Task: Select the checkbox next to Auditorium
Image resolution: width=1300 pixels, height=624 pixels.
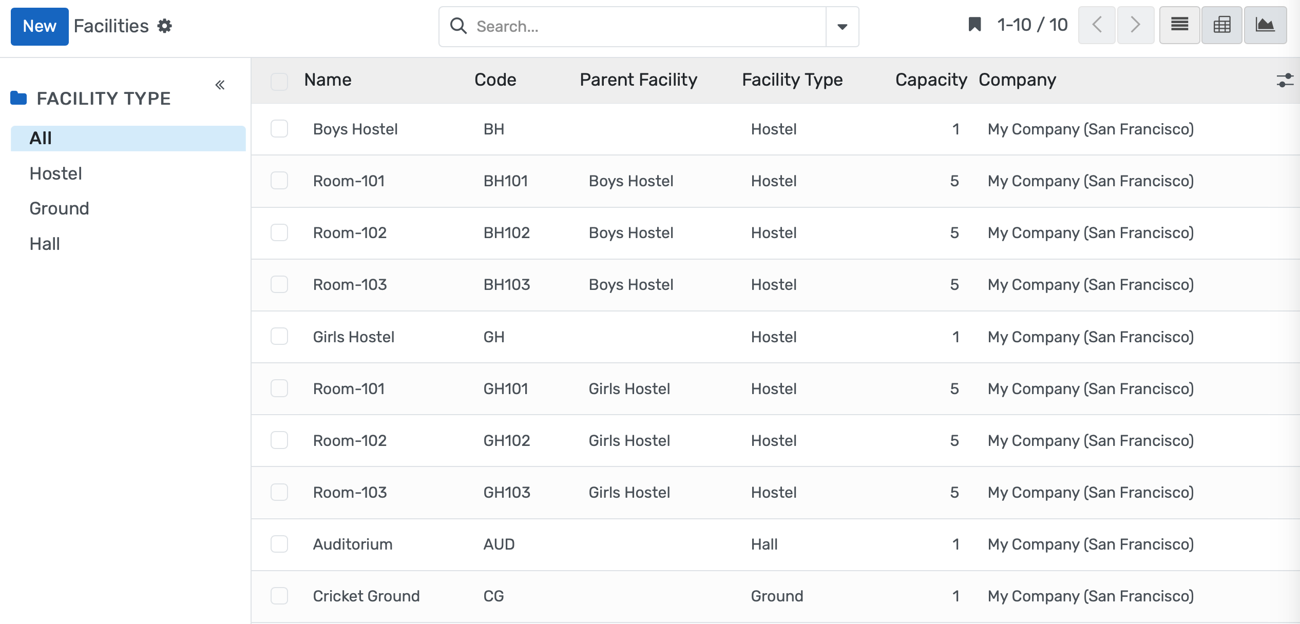Action: (279, 544)
